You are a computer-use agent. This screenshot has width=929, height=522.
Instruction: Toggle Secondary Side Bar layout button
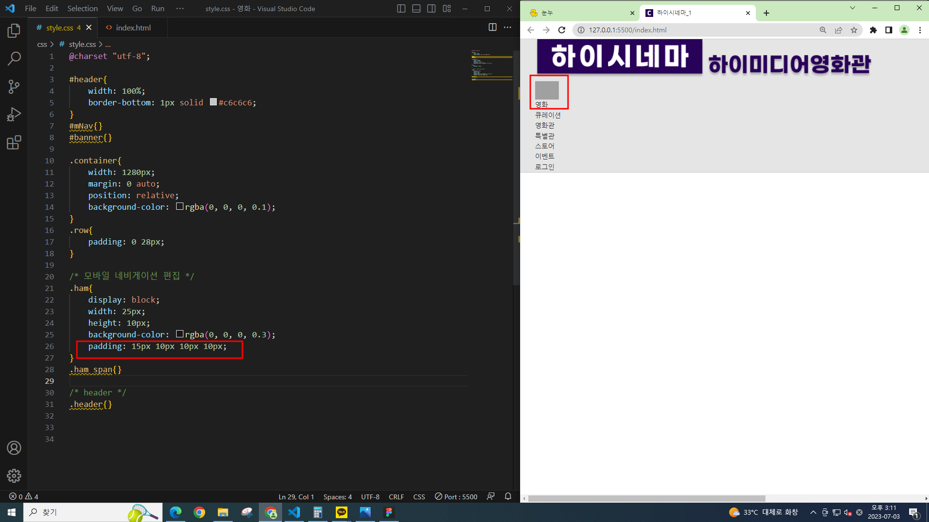(431, 9)
